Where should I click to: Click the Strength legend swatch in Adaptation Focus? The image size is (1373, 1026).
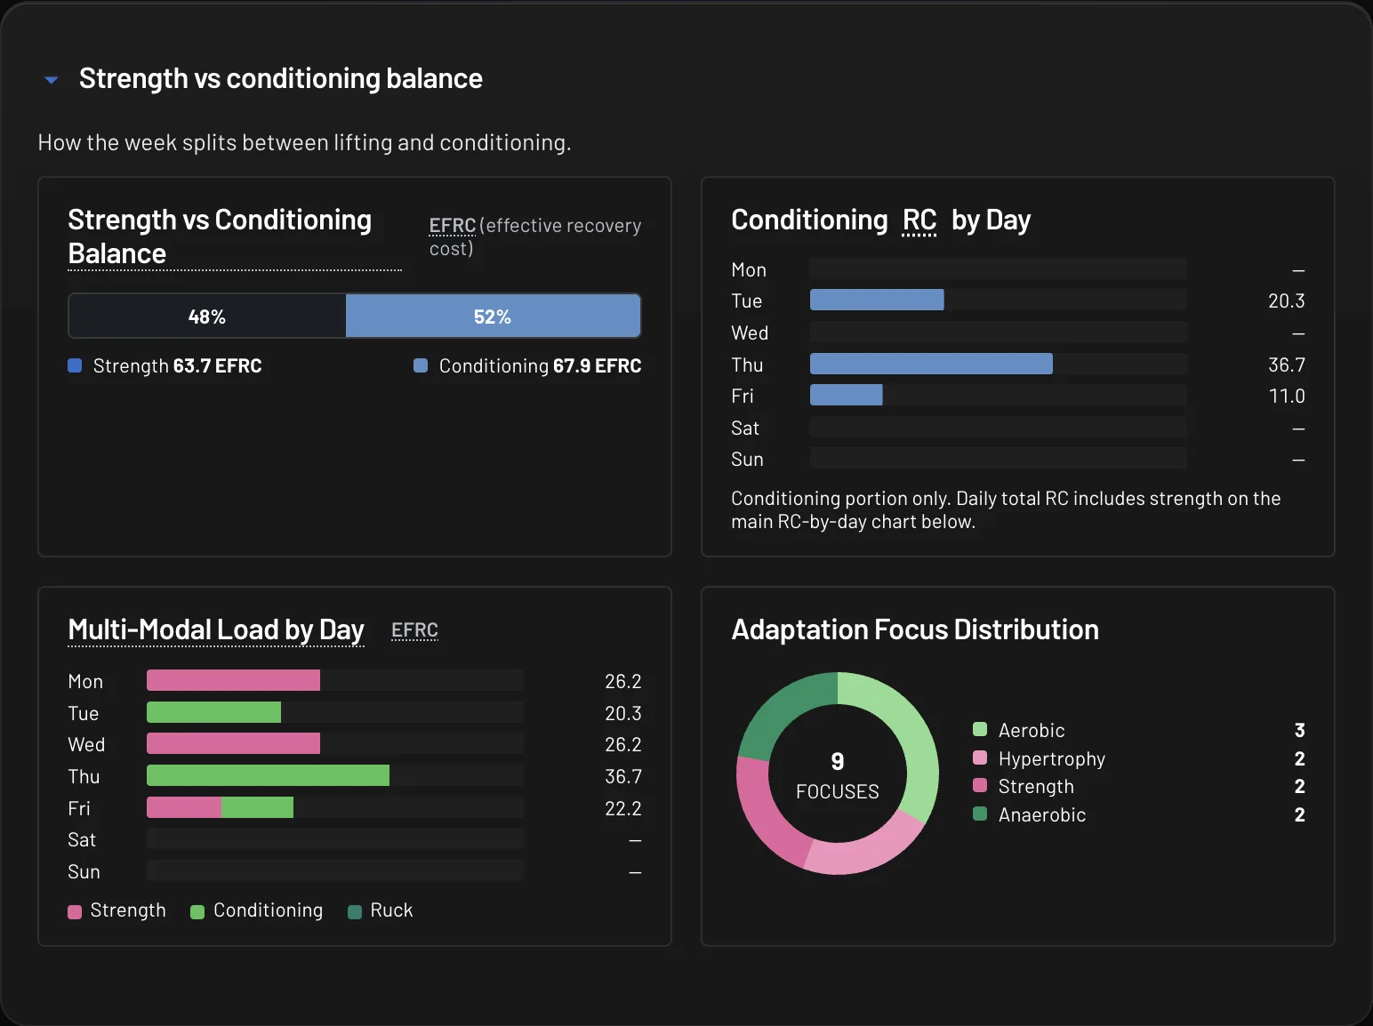[980, 785]
